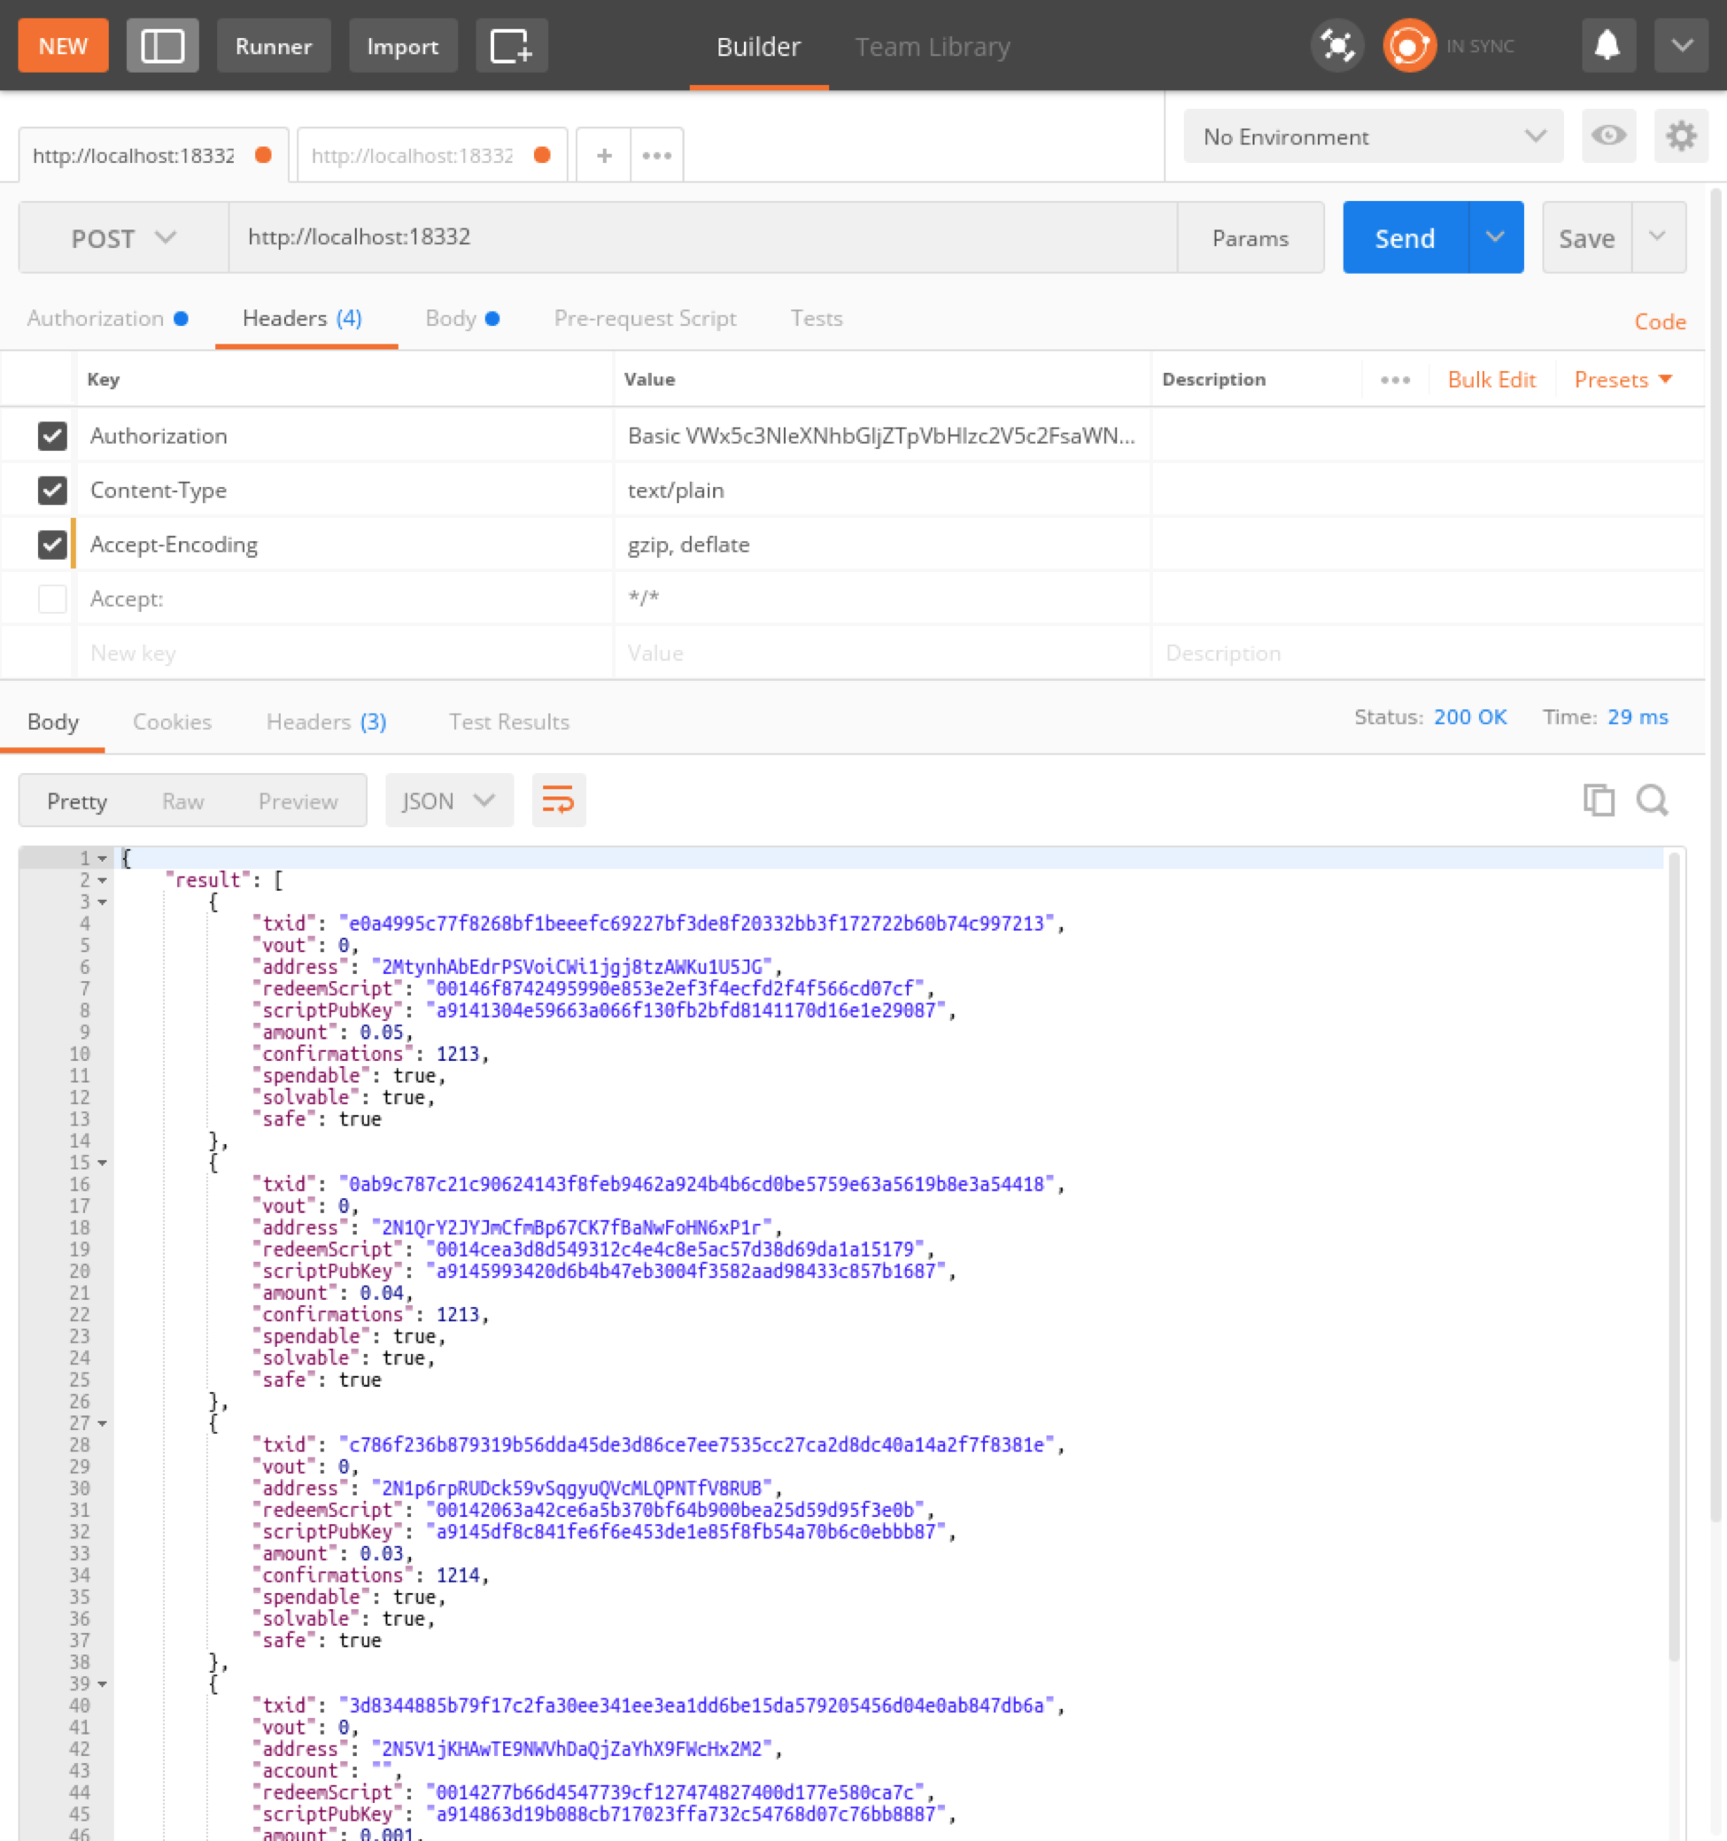The width and height of the screenshot is (1727, 1841).
Task: Open the Code link
Action: coord(1660,321)
